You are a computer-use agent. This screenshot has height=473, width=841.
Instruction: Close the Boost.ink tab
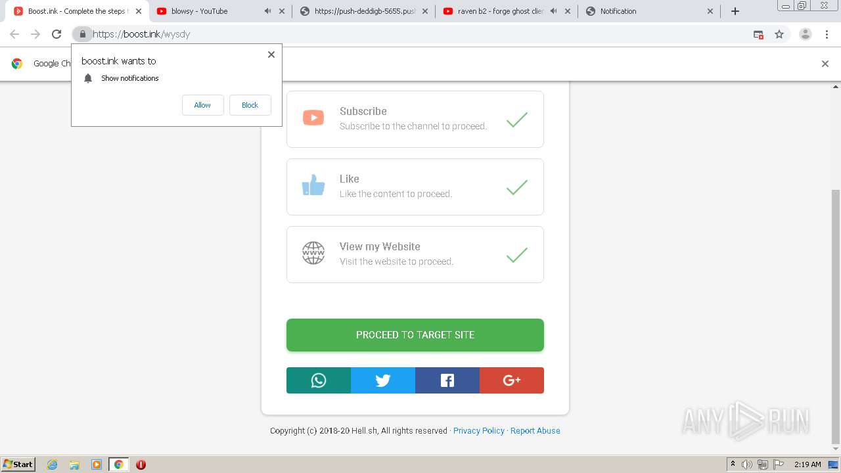[x=139, y=11]
